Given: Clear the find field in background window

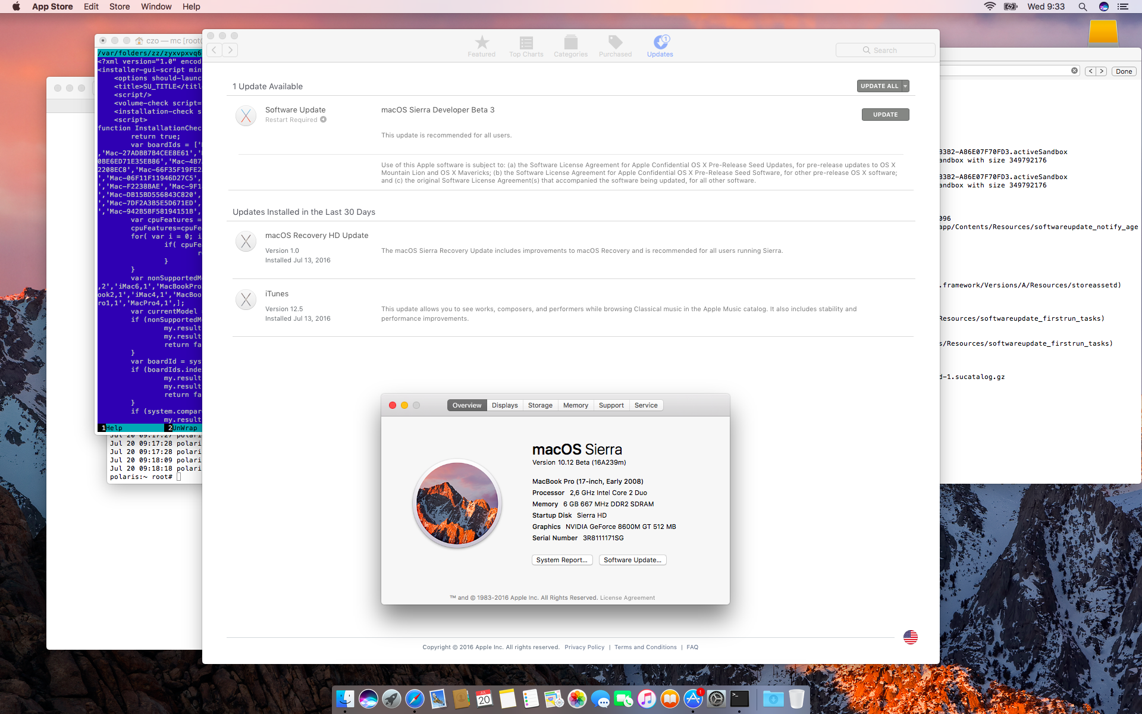Looking at the screenshot, I should pos(1074,71).
